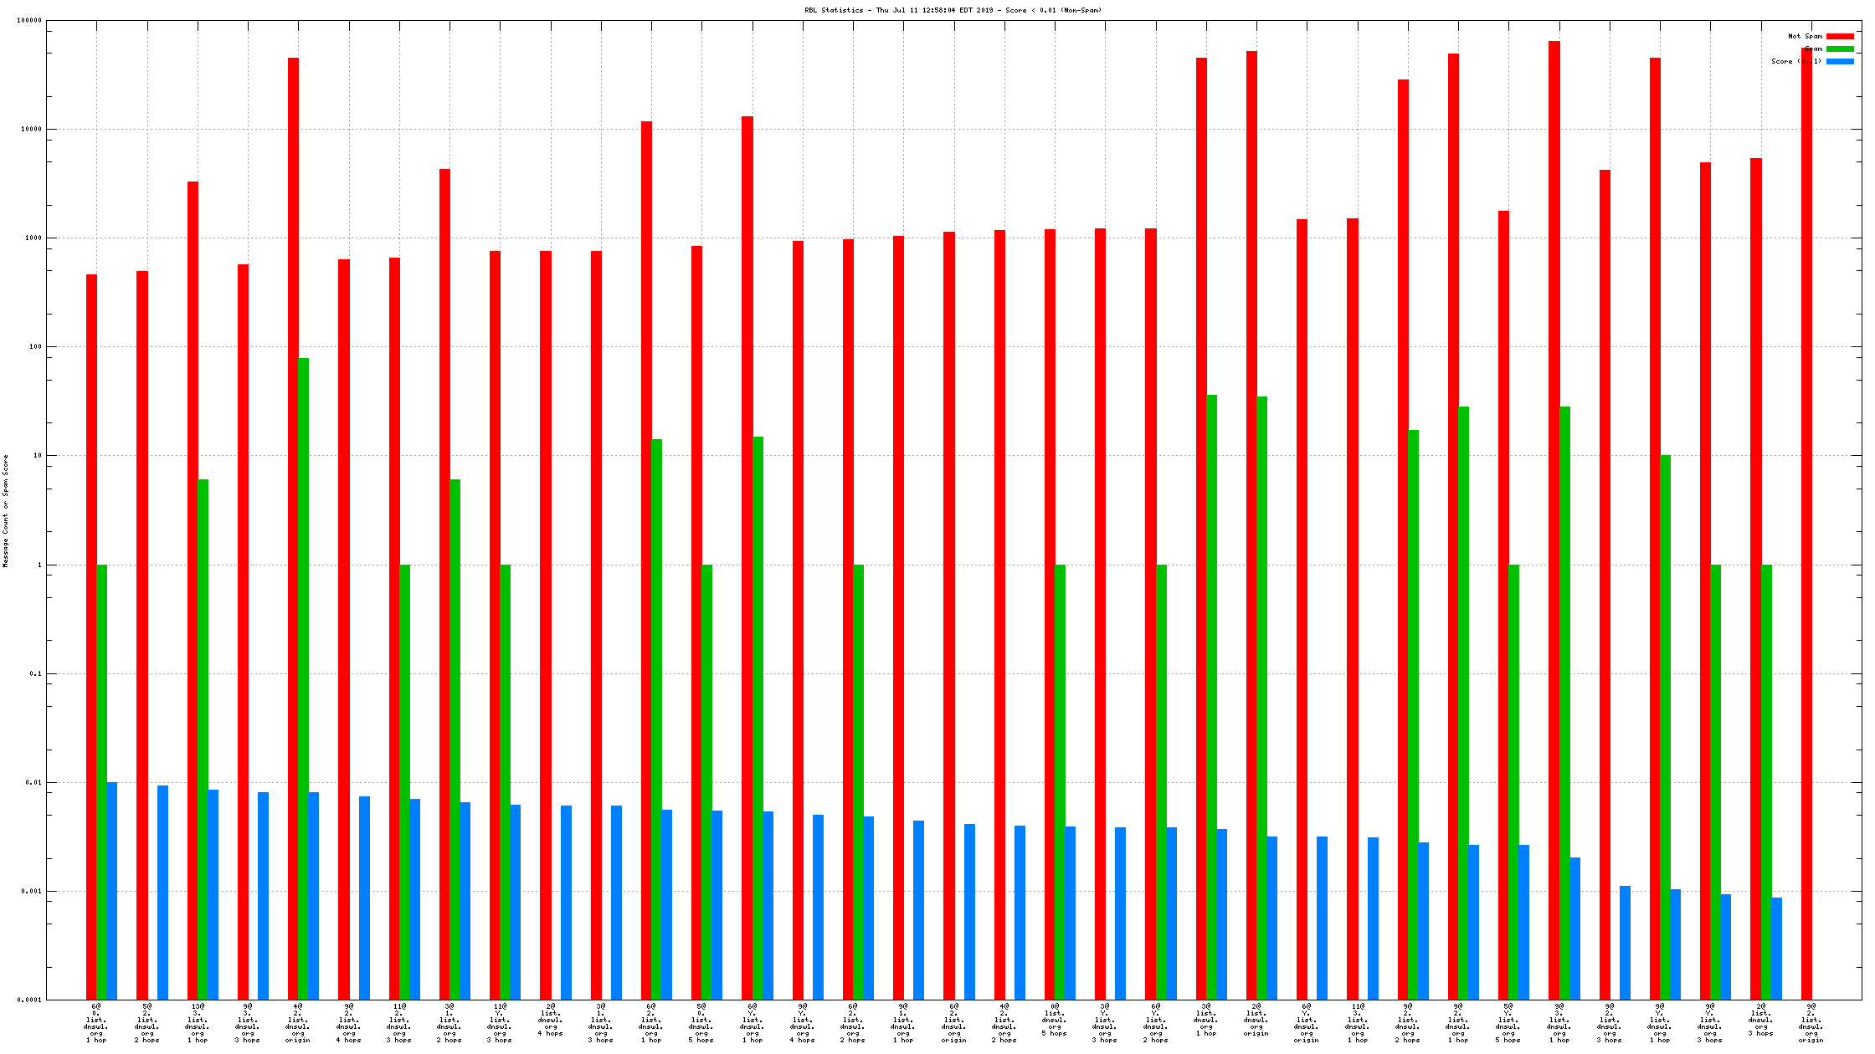The height and width of the screenshot is (1054, 1875).
Task: Click the 'Score (0..1)' legend label
Action: tap(1795, 61)
